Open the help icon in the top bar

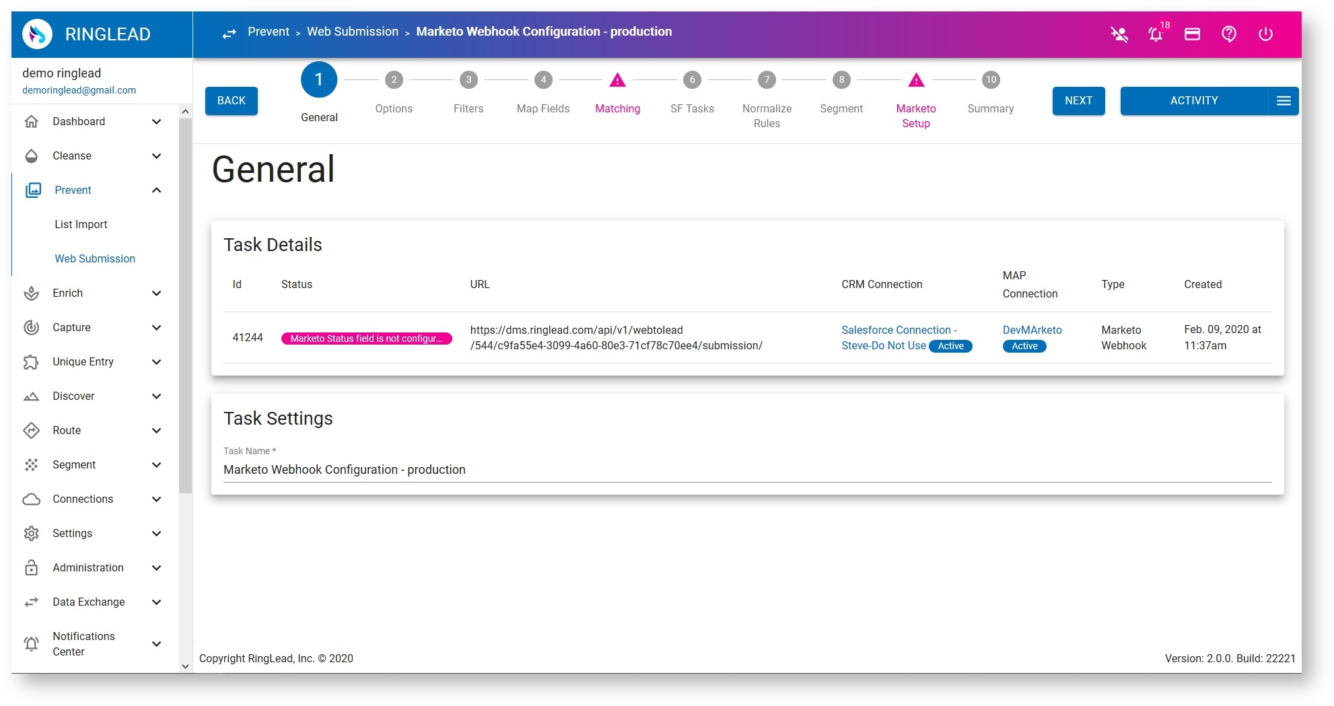(1228, 34)
